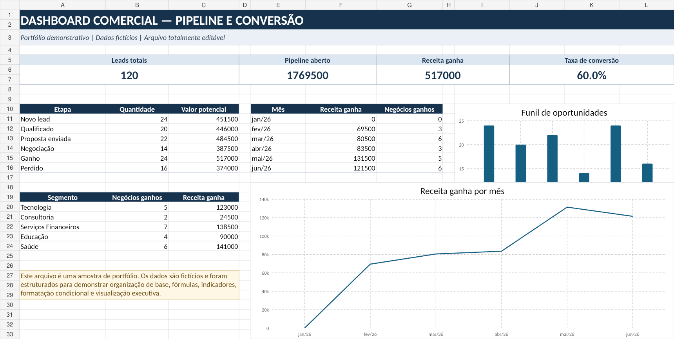The height and width of the screenshot is (339, 674).
Task: Click the subtitle 'Portfólio demonstrativo' row
Action: point(347,38)
